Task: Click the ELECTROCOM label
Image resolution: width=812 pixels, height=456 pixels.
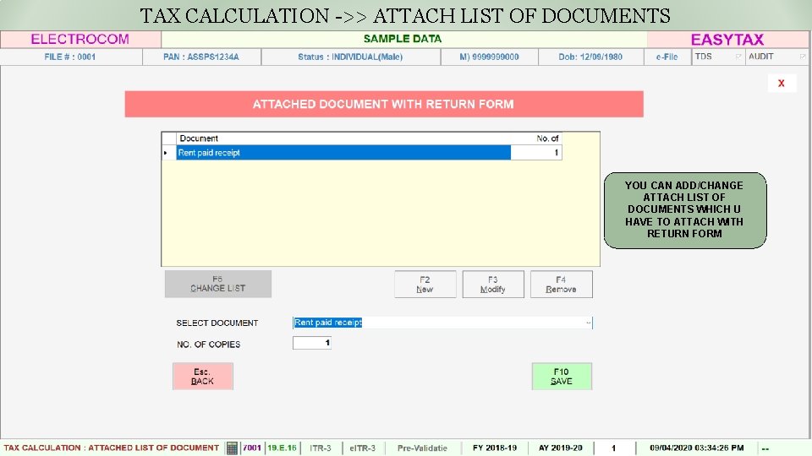Action: tap(80, 40)
